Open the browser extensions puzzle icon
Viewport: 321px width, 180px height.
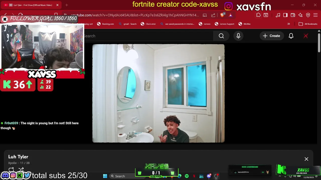pos(258,15)
